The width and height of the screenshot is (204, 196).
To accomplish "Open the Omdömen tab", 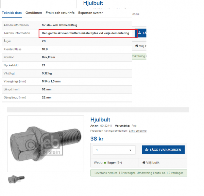I will click(x=34, y=13).
